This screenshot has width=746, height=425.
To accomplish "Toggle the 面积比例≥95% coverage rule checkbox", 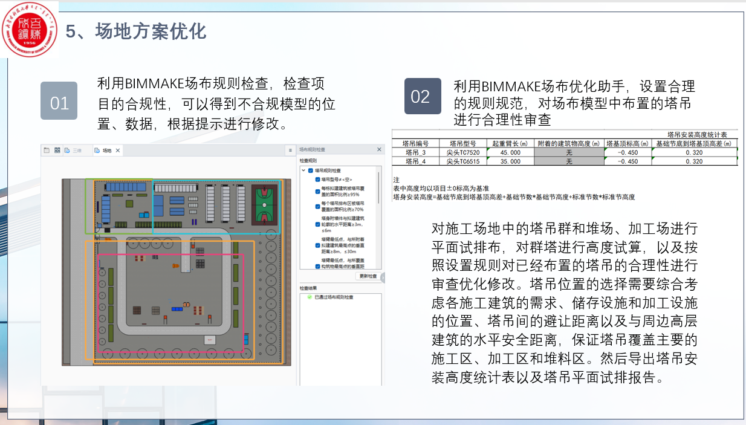I will 317,192.
